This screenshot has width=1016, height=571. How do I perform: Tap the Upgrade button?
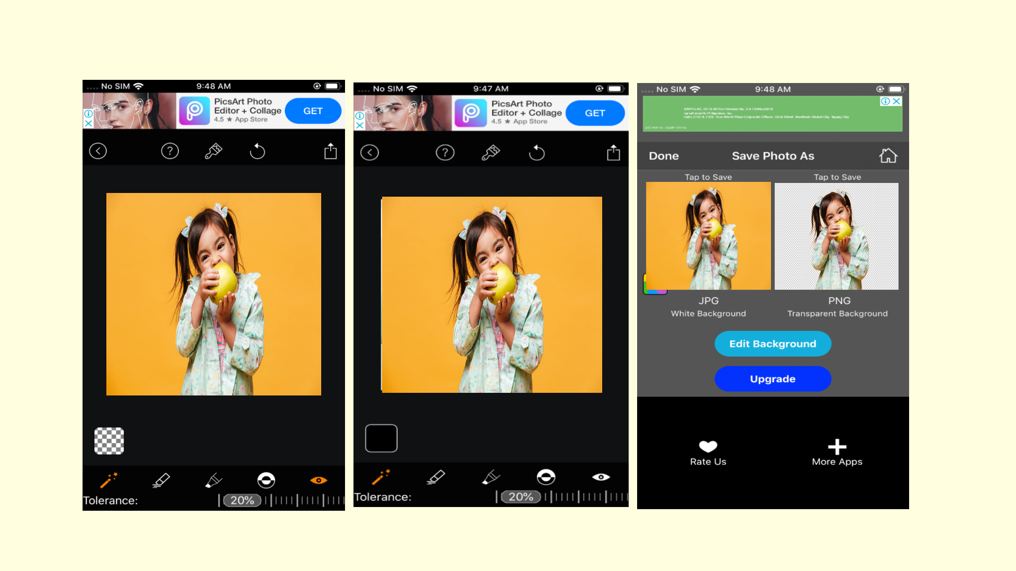[773, 379]
